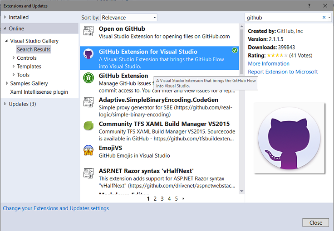Select Search Results in the tree
334x231 pixels.
34,49
